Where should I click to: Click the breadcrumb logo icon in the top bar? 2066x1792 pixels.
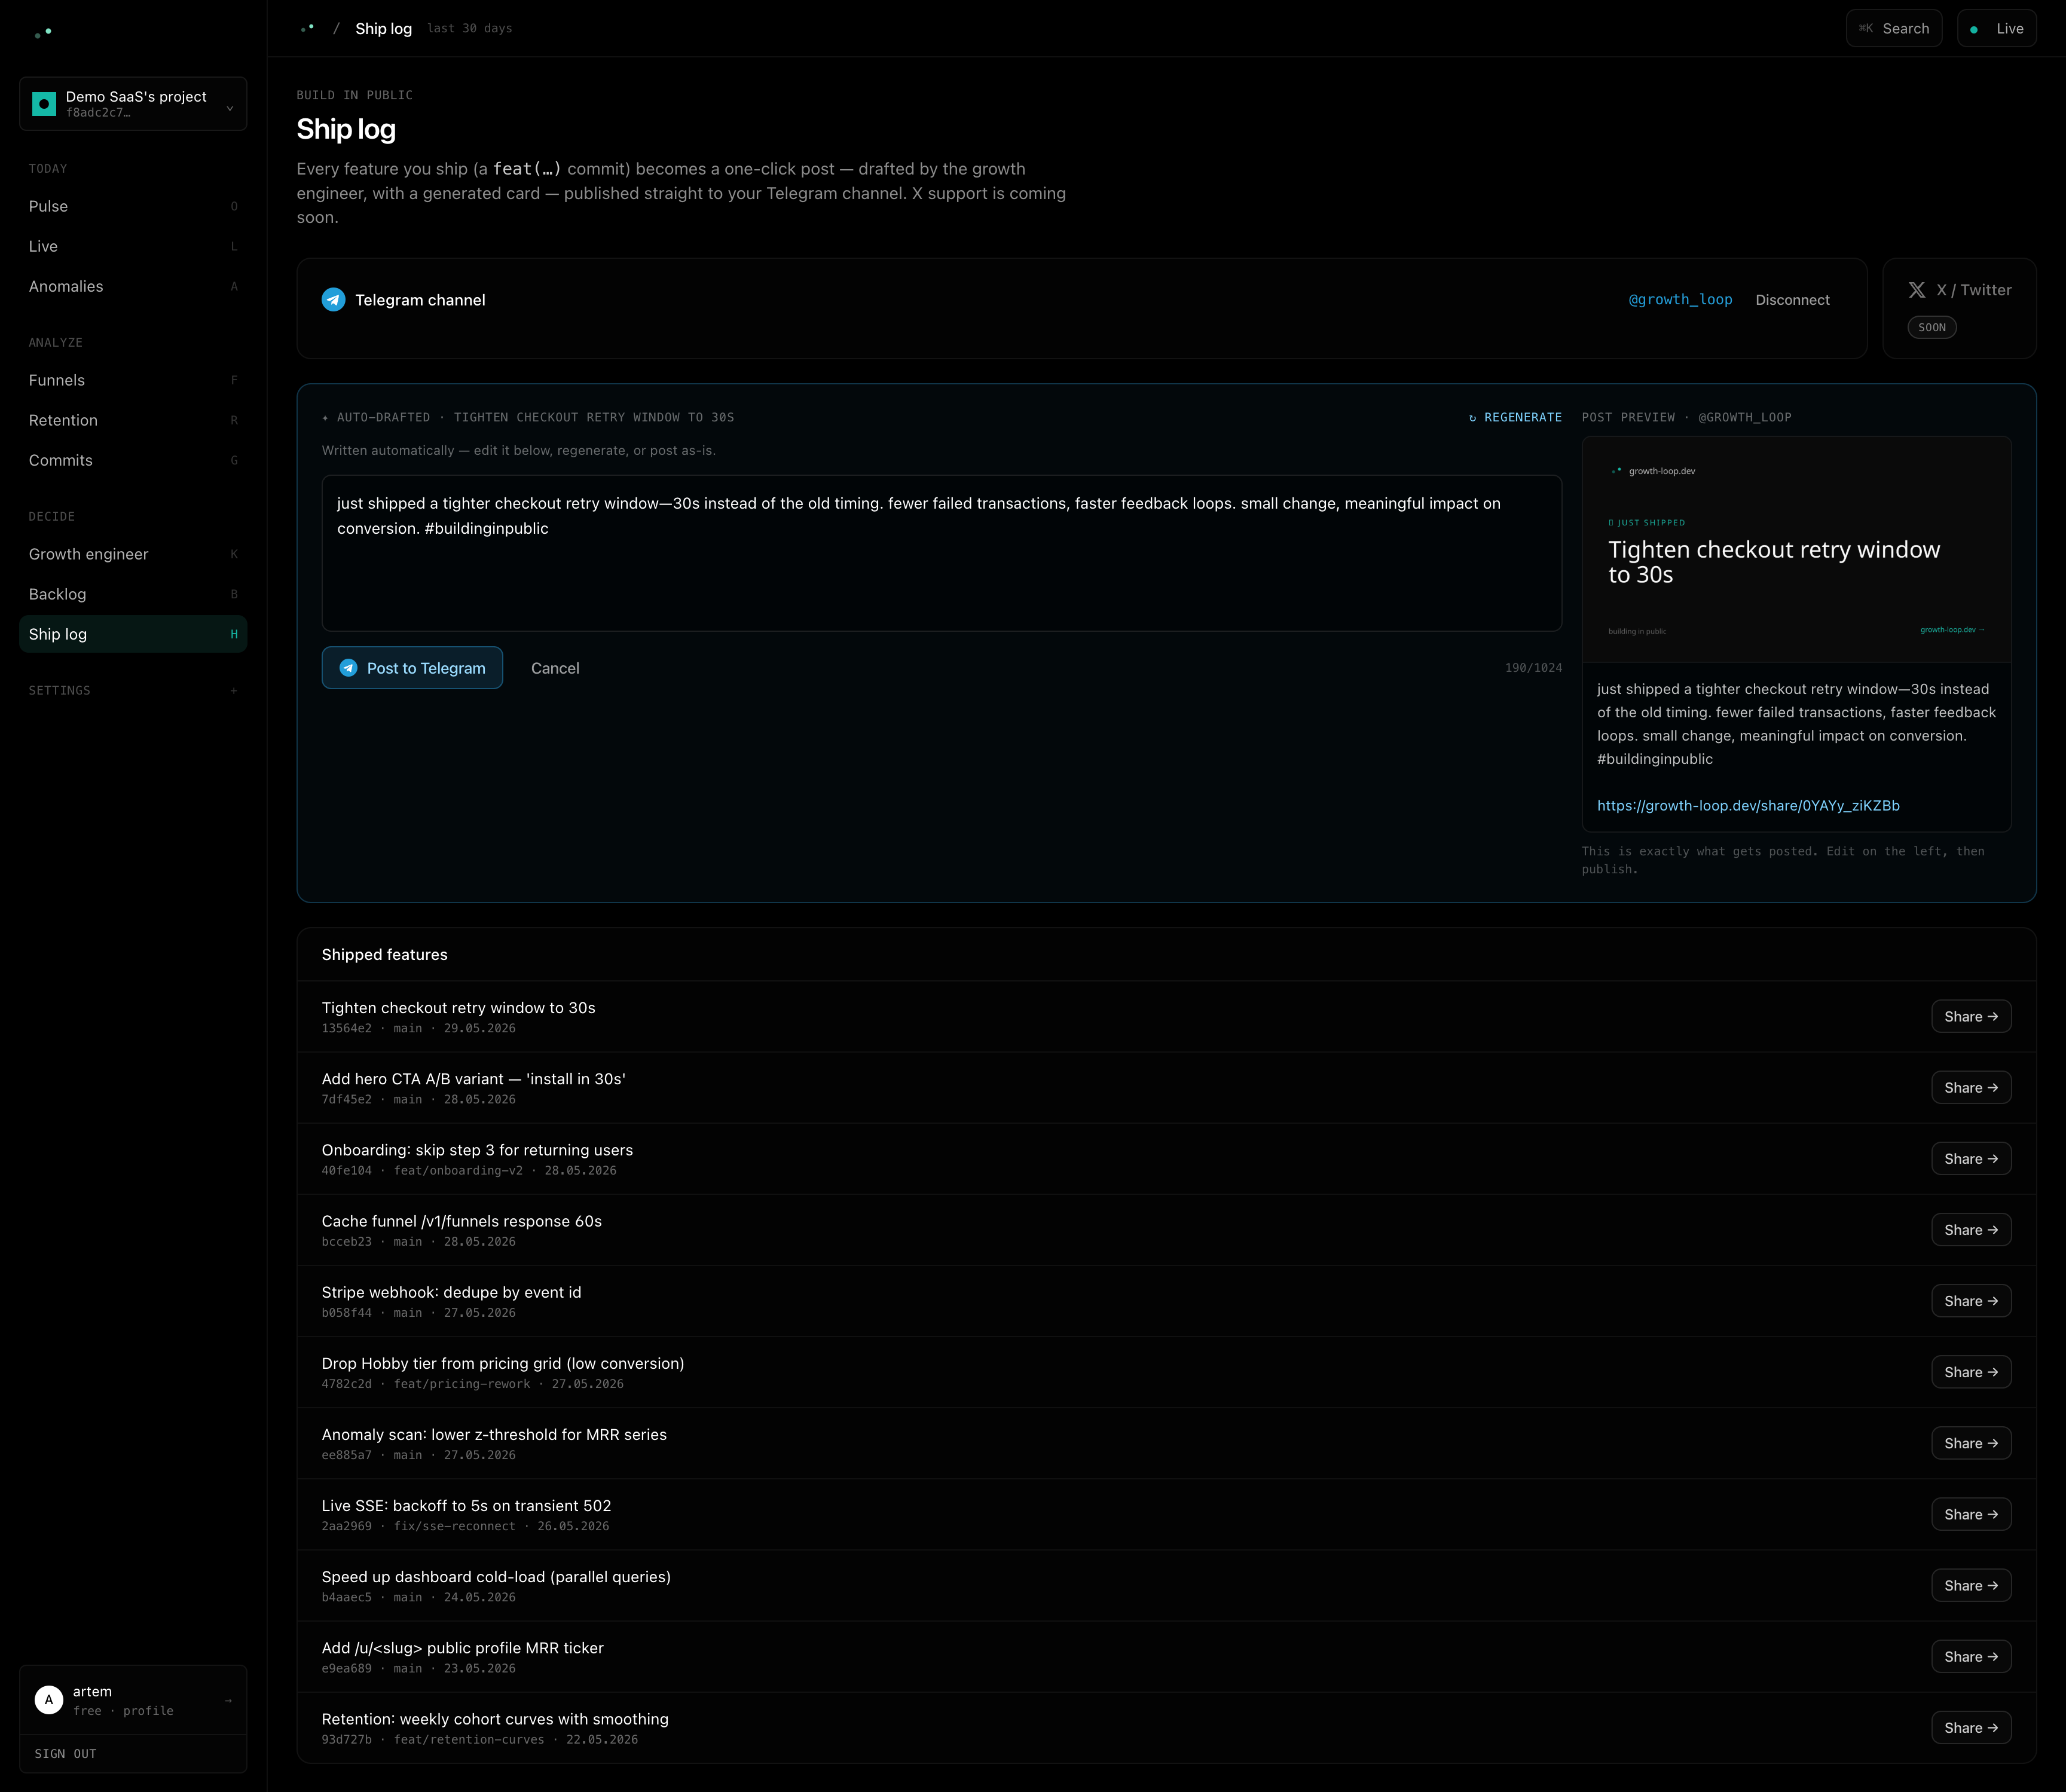tap(308, 28)
